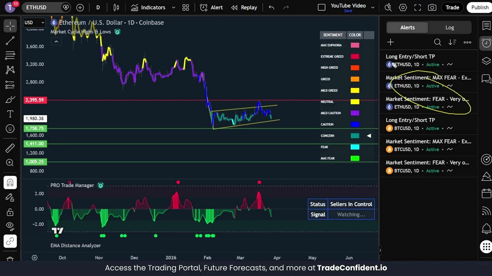Image resolution: width=492 pixels, height=276 pixels.
Task: Open the quick search icon
Action: pos(388,7)
